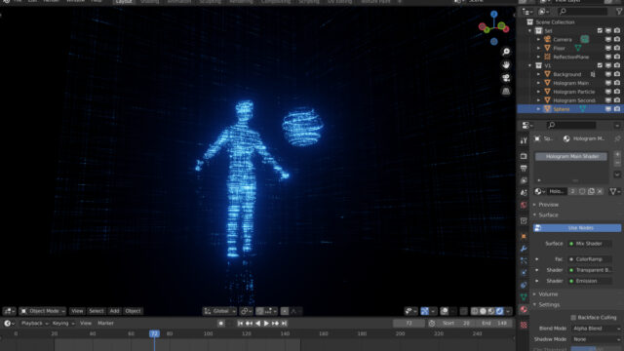Screen dimensions: 624x351
Task: Open the Object Mode dropdown
Action: click(43, 311)
